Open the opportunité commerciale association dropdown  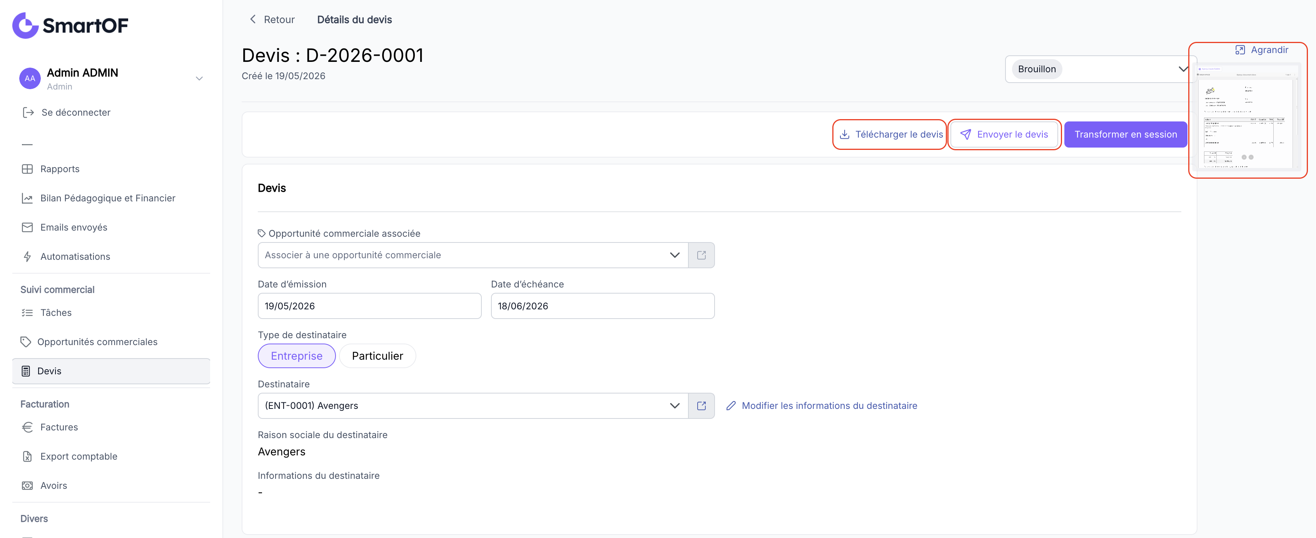pos(473,255)
